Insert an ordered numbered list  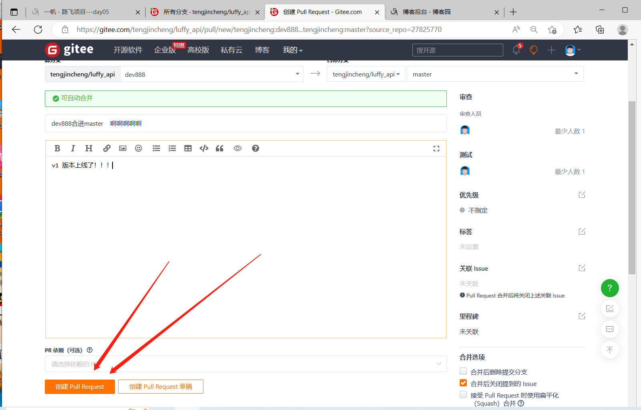tap(172, 149)
